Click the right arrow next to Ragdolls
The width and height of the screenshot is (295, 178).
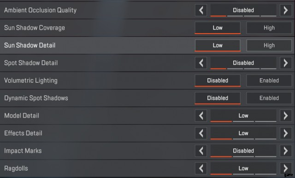tap(286, 168)
